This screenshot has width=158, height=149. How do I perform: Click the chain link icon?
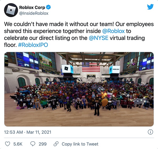(x=56, y=144)
